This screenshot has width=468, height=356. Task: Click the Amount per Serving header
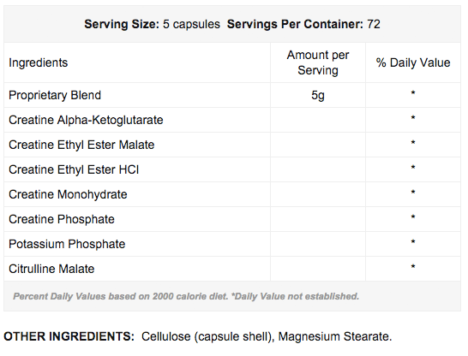pyautogui.click(x=318, y=62)
